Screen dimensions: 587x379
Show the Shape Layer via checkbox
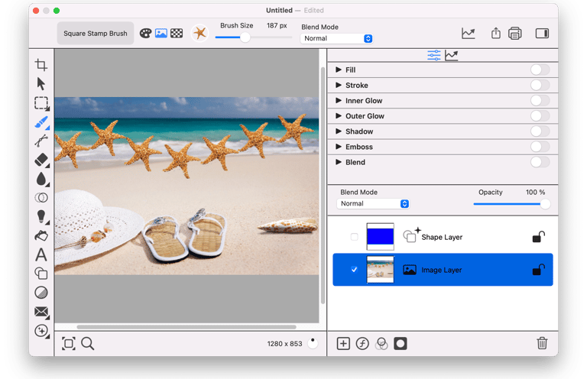pos(354,237)
